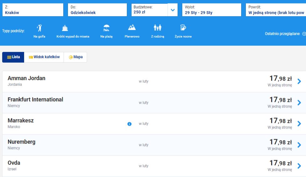Edit the departure city field Kraków
Image resolution: width=306 pixels, height=177 pixels.
pos(33,10)
